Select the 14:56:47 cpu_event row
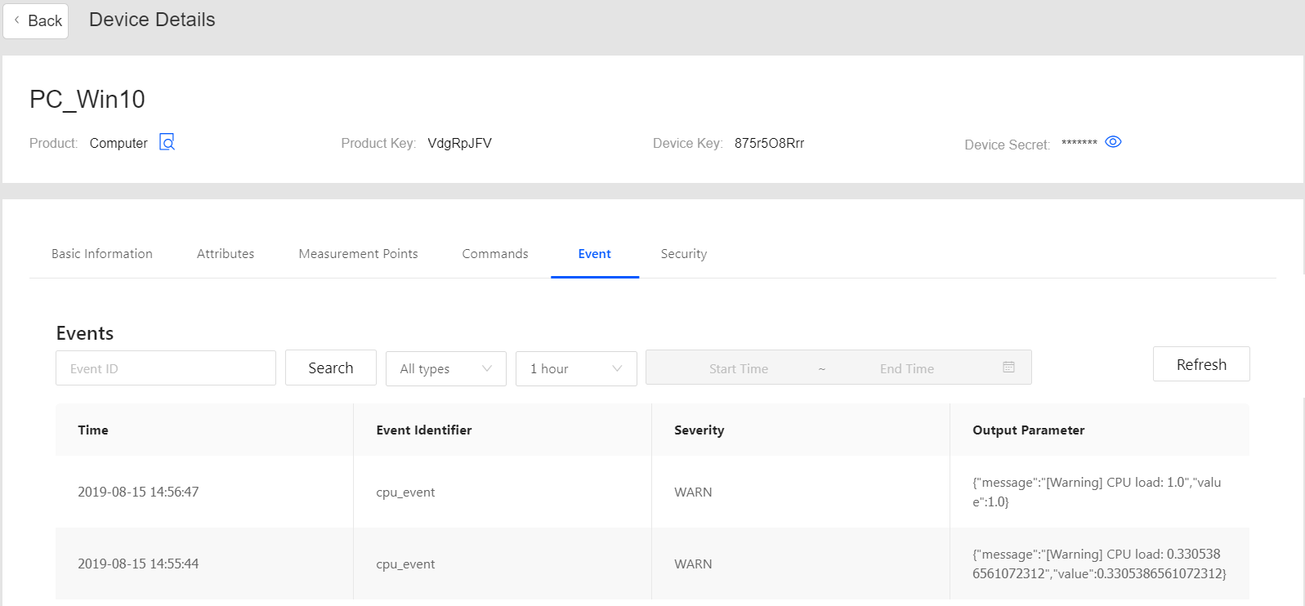 click(x=405, y=492)
